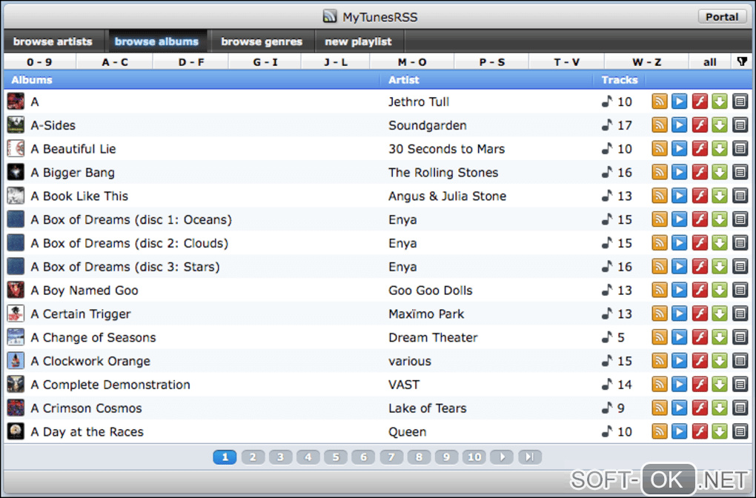Click A-Sides album cover thumbnail

16,124
